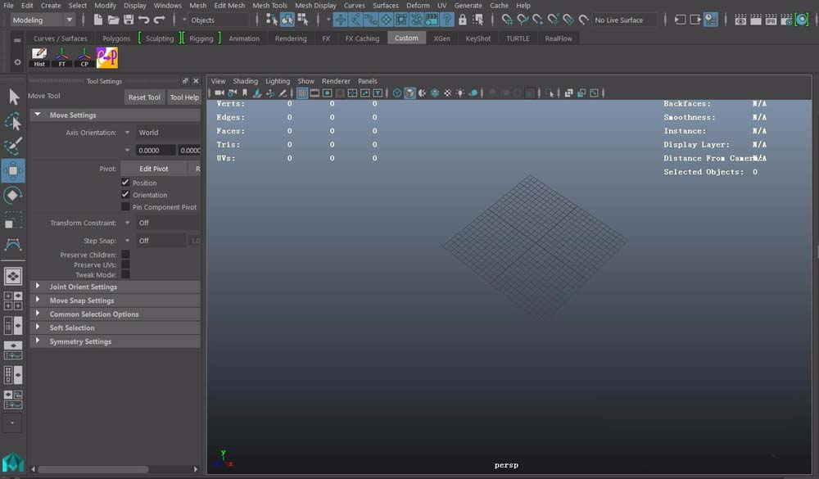The image size is (819, 479).
Task: Enable the Preserve UVs checkbox
Action: [125, 264]
